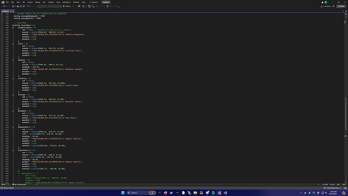Click the Navigate Backward button

(x=4, y=6)
